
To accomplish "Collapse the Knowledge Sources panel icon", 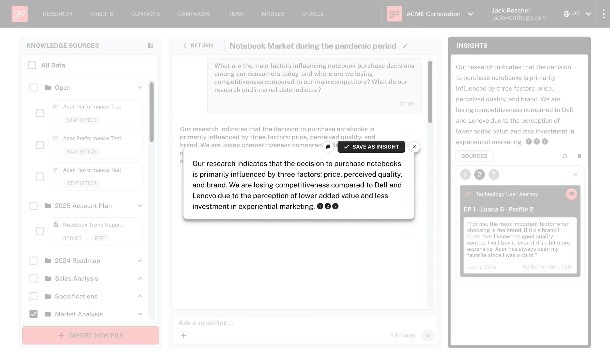I will click(150, 45).
